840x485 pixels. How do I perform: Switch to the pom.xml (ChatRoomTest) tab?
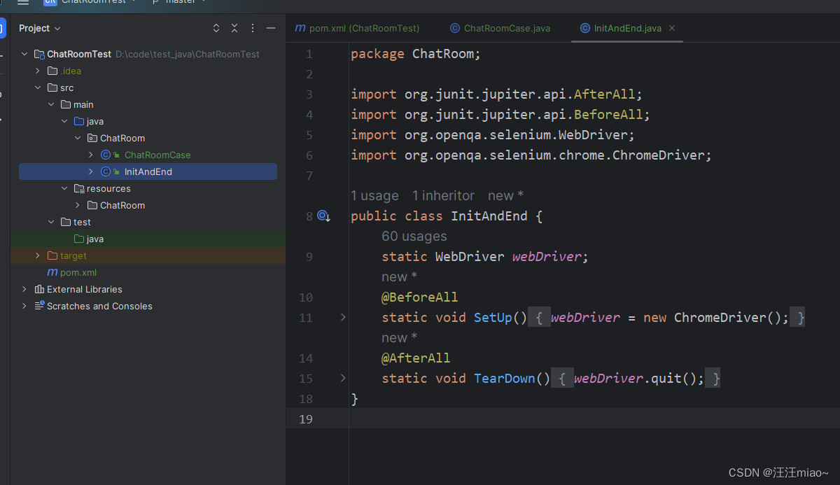(357, 28)
